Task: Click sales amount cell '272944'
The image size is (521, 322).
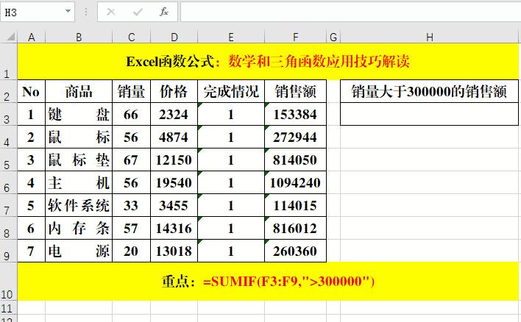Action: [x=295, y=137]
